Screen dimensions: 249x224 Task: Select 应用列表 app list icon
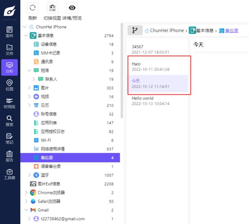36,123
